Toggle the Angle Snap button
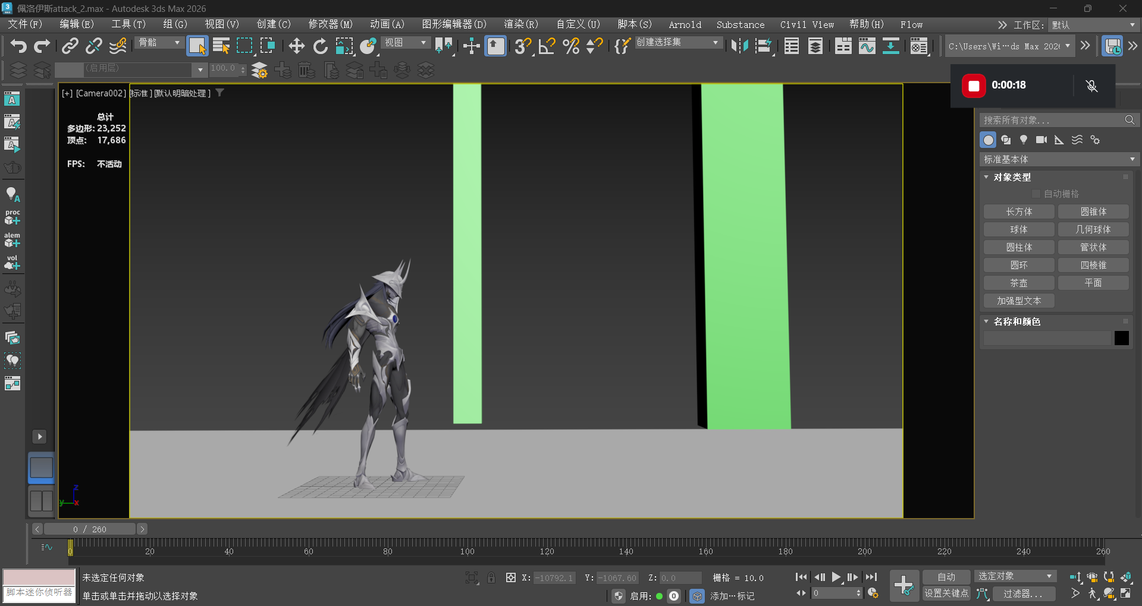The width and height of the screenshot is (1142, 606). pos(547,46)
